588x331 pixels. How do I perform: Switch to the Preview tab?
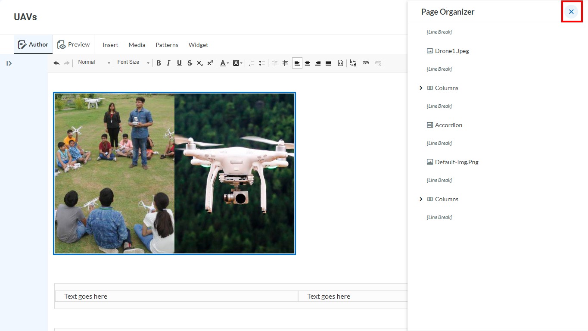tap(73, 44)
